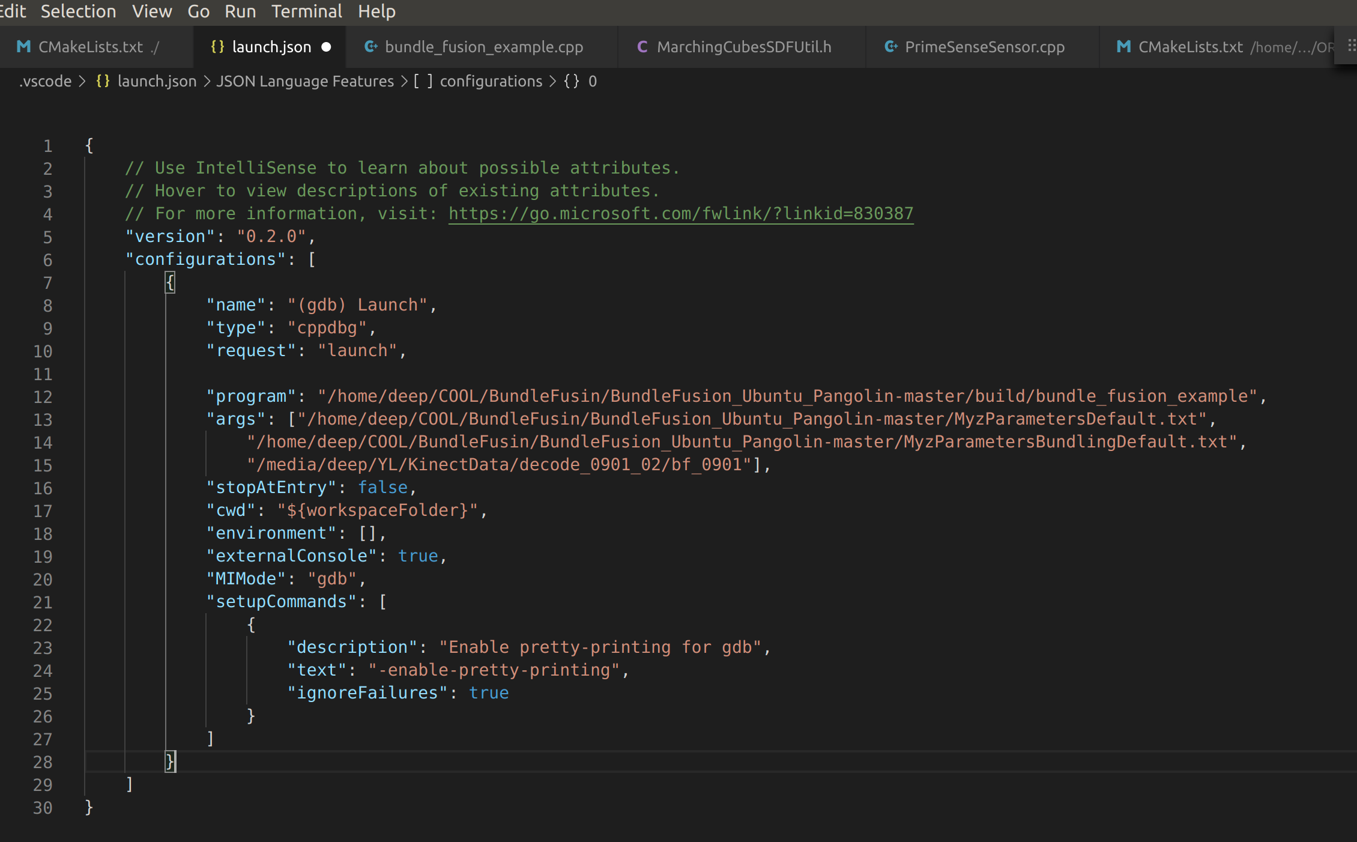The height and width of the screenshot is (842, 1357).
Task: Click the "ignoreFailures" key
Action: (367, 693)
